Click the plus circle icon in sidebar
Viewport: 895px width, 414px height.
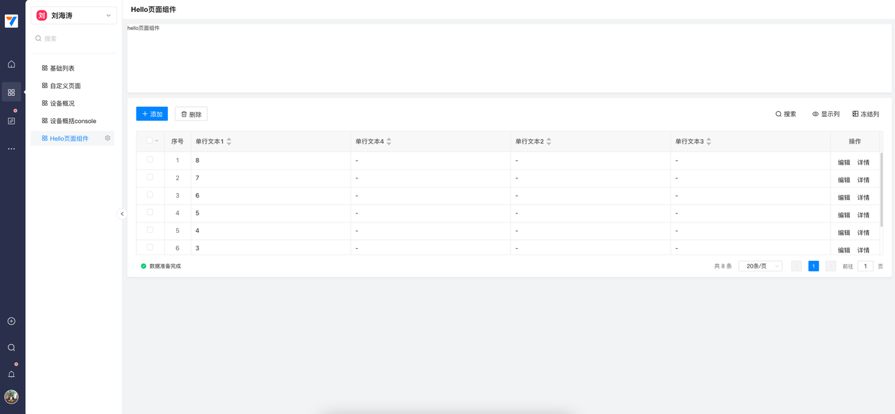click(11, 322)
